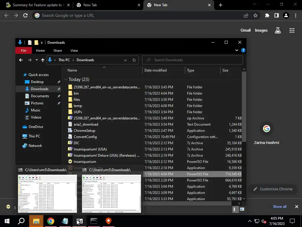Click the notebook app icon on the taskbar
The height and width of the screenshot is (227, 302).
point(65,221)
